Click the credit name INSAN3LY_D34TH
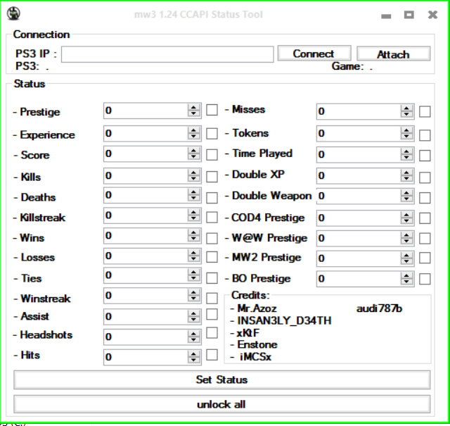This screenshot has width=450, height=426. tap(284, 321)
